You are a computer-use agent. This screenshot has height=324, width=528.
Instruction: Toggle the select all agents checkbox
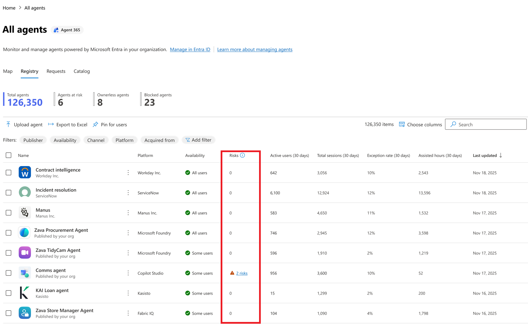8,155
